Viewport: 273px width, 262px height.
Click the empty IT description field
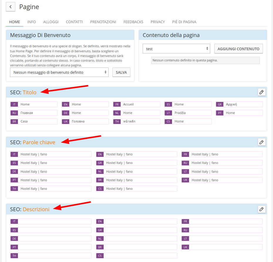point(55,221)
